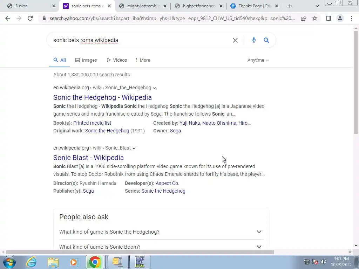Open the Anytime time filter dropdown
The image size is (359, 269).
[258, 60]
